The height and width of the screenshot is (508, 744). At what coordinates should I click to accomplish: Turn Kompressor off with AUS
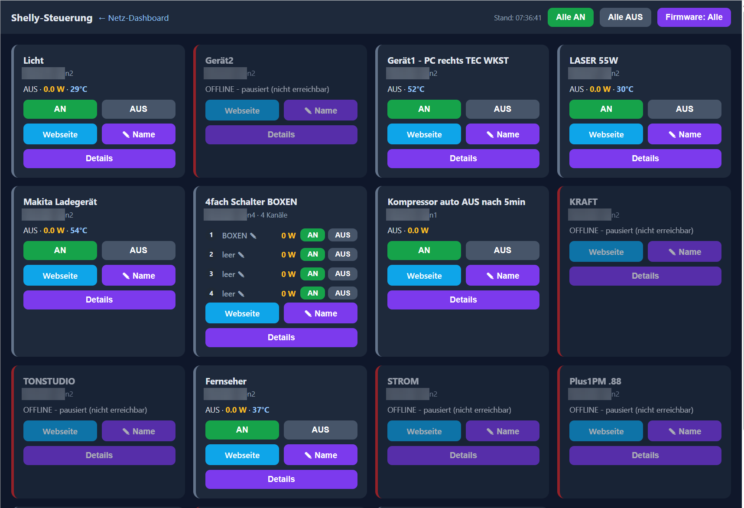(503, 251)
